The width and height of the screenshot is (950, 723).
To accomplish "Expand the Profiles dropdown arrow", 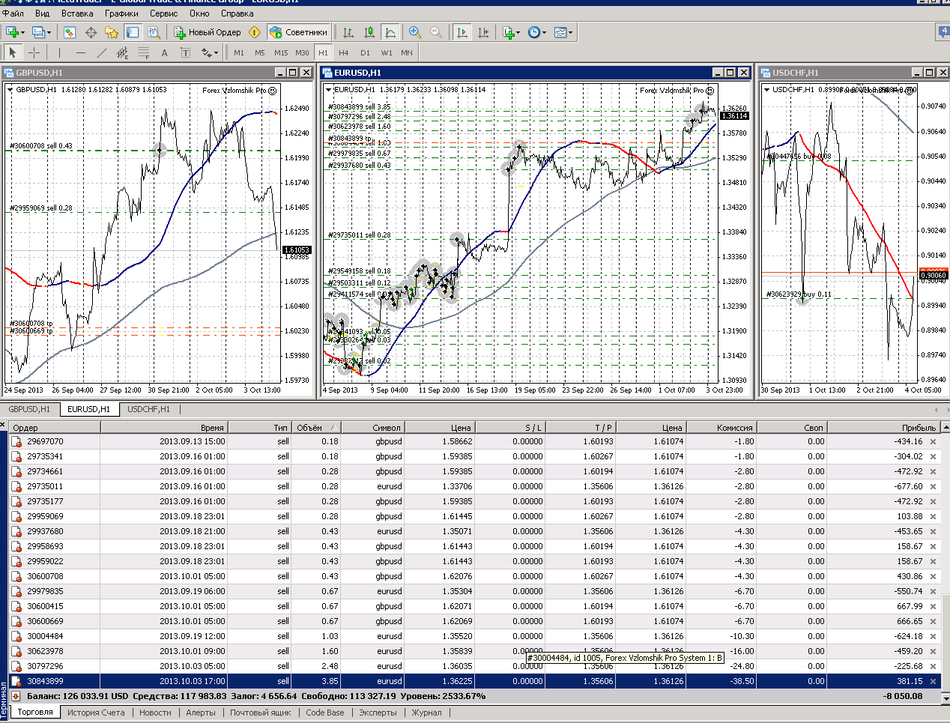I will pyautogui.click(x=49, y=32).
